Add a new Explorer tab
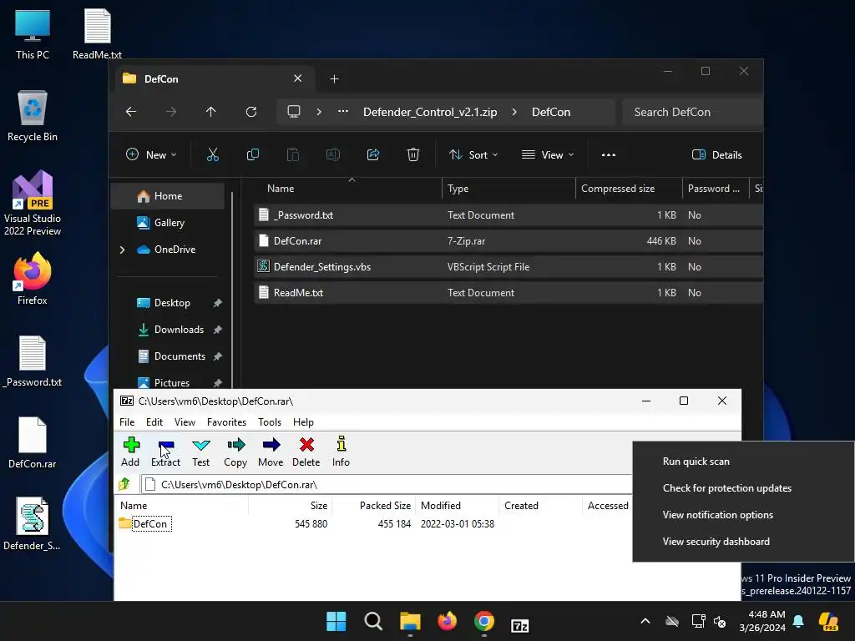The height and width of the screenshot is (641, 855). click(334, 79)
